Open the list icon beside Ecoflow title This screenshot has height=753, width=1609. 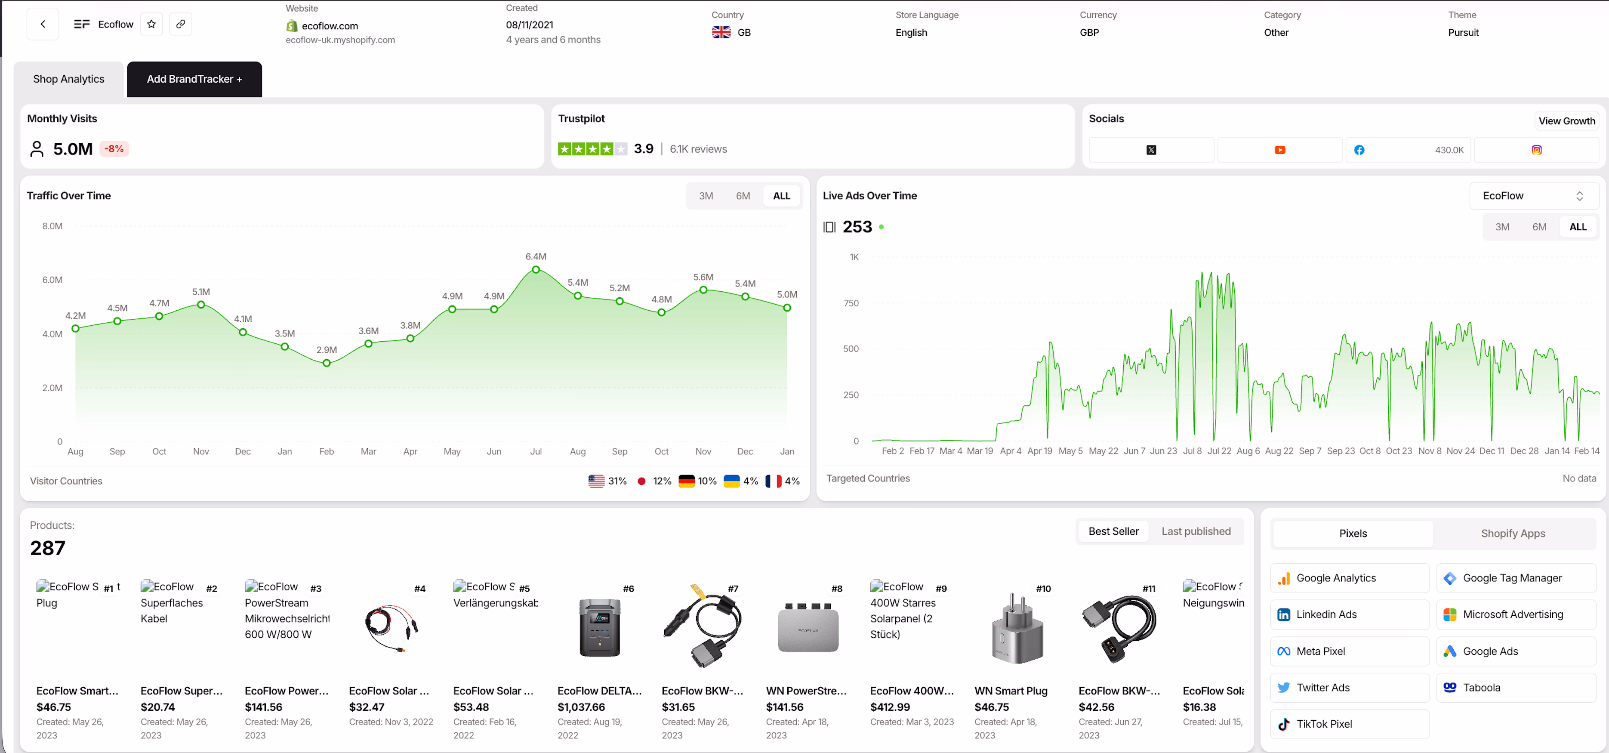81,24
